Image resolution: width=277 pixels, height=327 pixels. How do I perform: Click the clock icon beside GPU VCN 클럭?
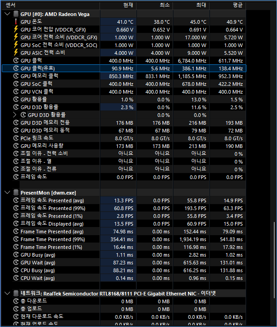click(16, 91)
